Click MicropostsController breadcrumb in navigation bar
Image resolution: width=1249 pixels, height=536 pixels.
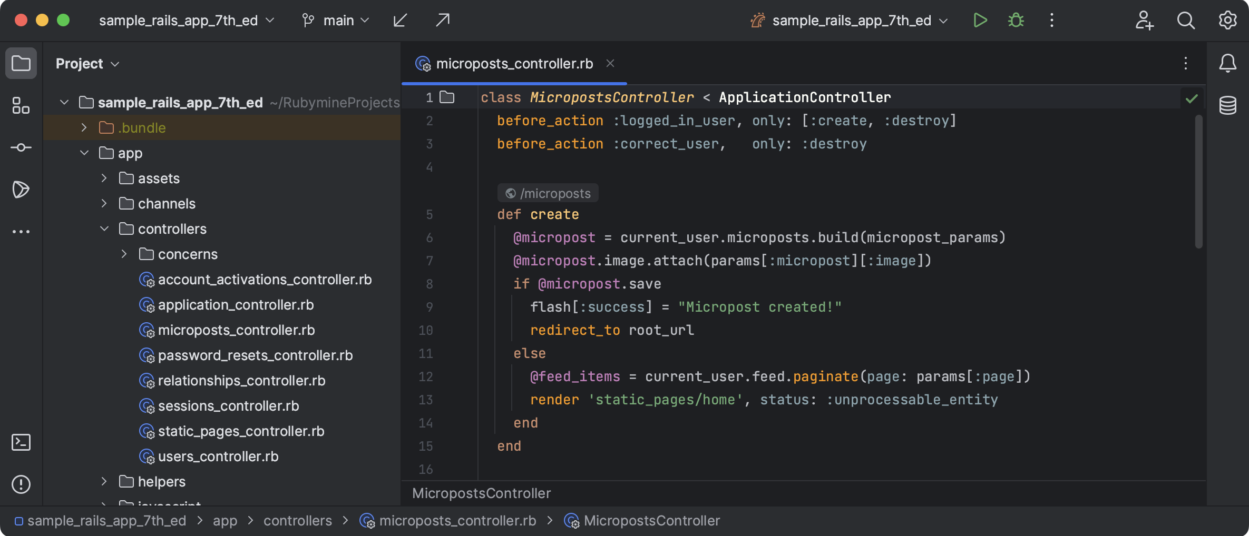[x=642, y=521]
